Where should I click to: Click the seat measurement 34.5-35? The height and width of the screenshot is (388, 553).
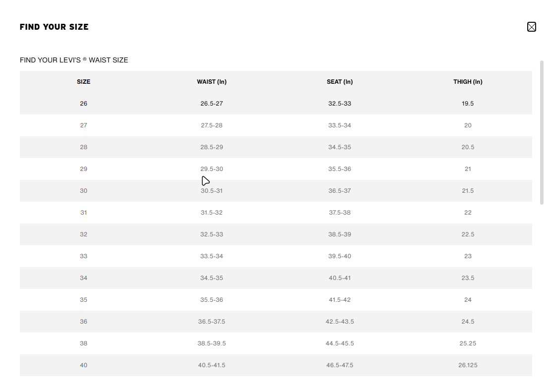coord(340,147)
